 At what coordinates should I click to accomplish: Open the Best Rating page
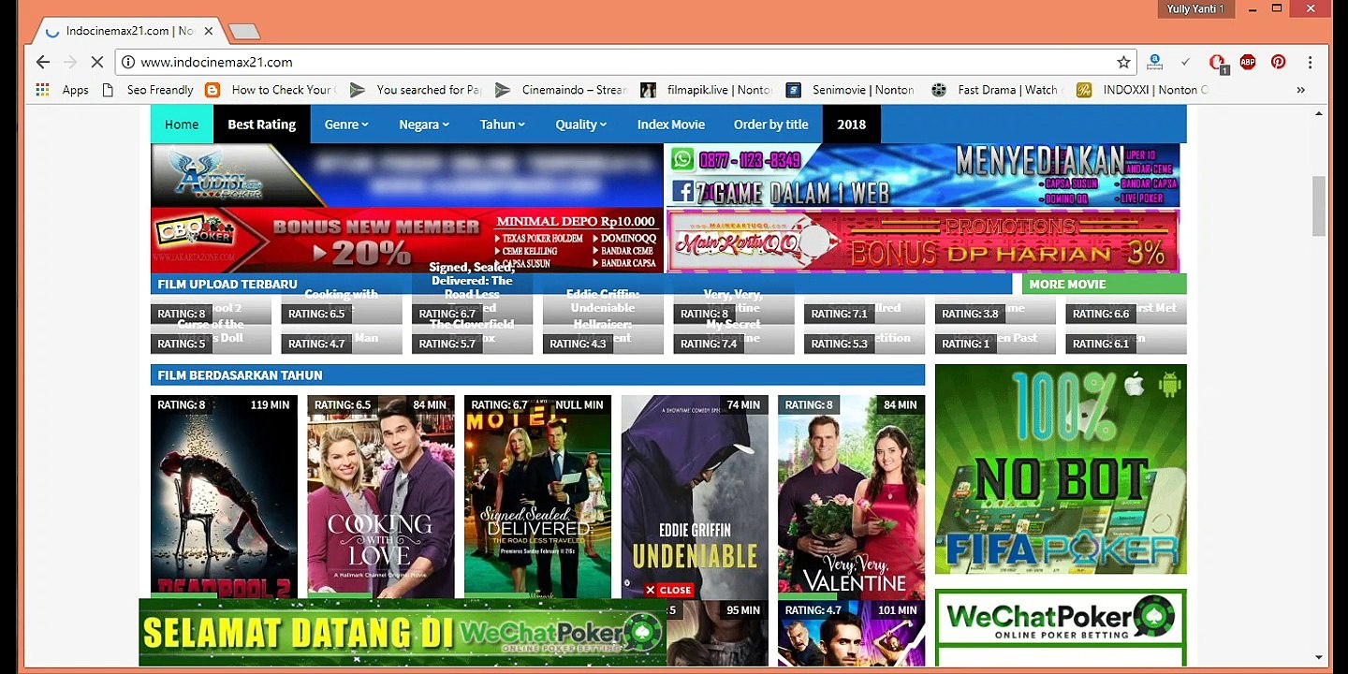[262, 125]
